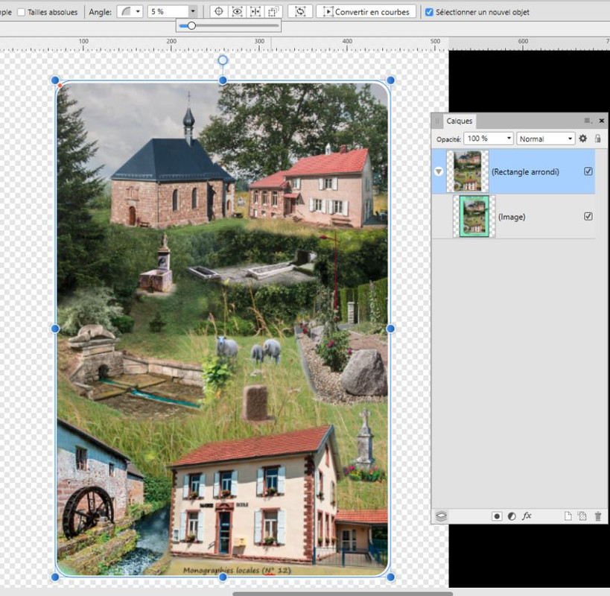610x596 pixels.
Task: Close the Calques panel
Action: click(x=602, y=121)
